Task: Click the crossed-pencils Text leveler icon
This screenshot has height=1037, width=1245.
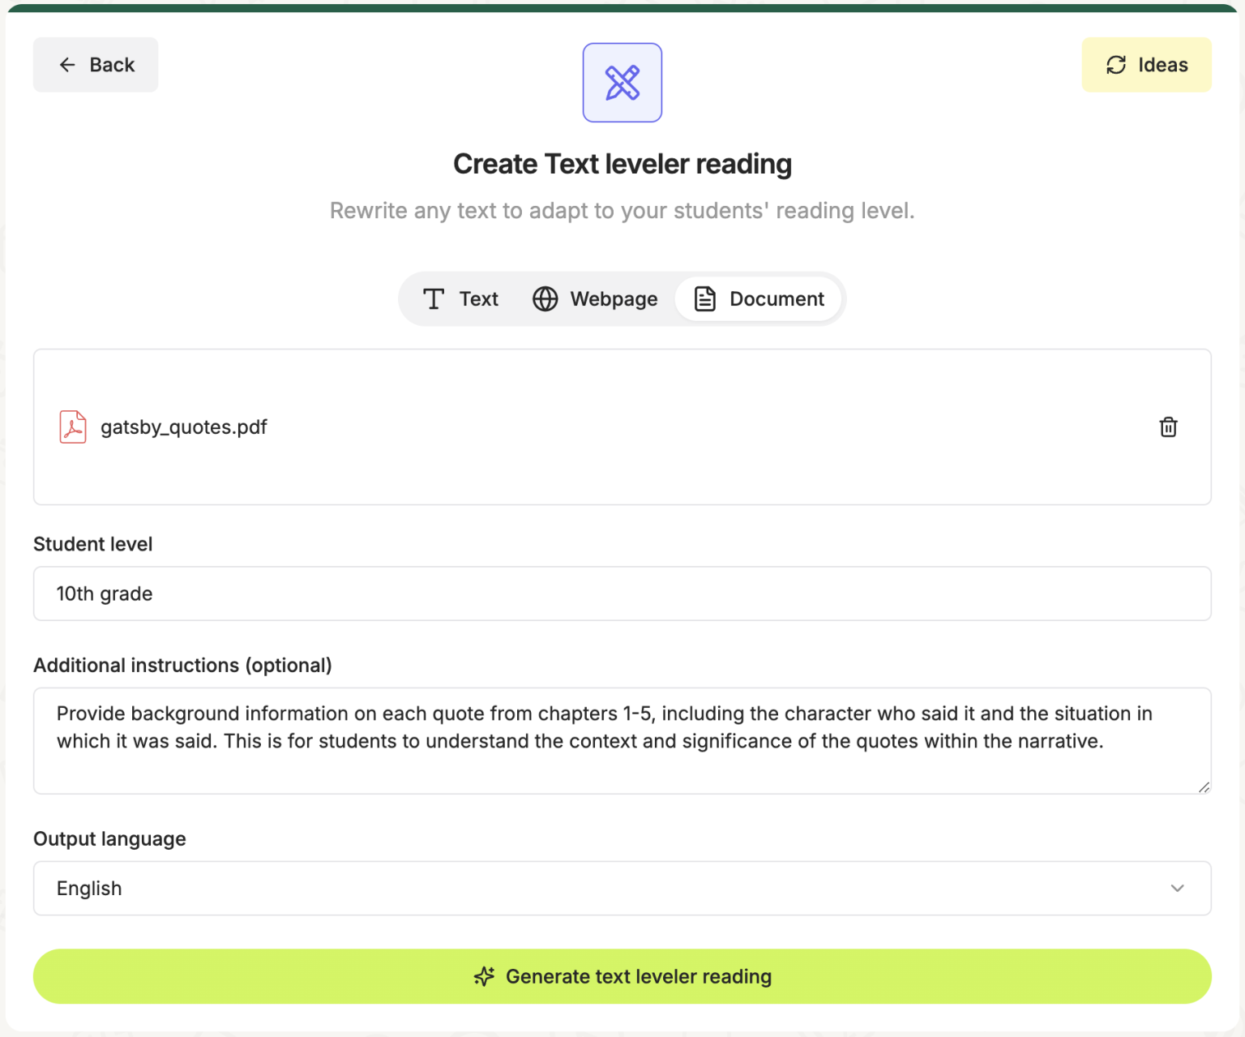Action: [622, 82]
